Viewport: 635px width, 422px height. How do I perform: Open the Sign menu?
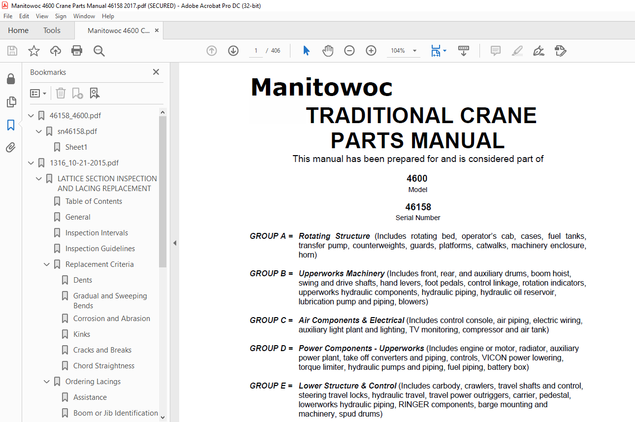tap(61, 16)
